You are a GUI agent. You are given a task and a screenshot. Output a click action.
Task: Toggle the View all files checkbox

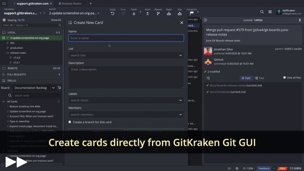(285, 77)
